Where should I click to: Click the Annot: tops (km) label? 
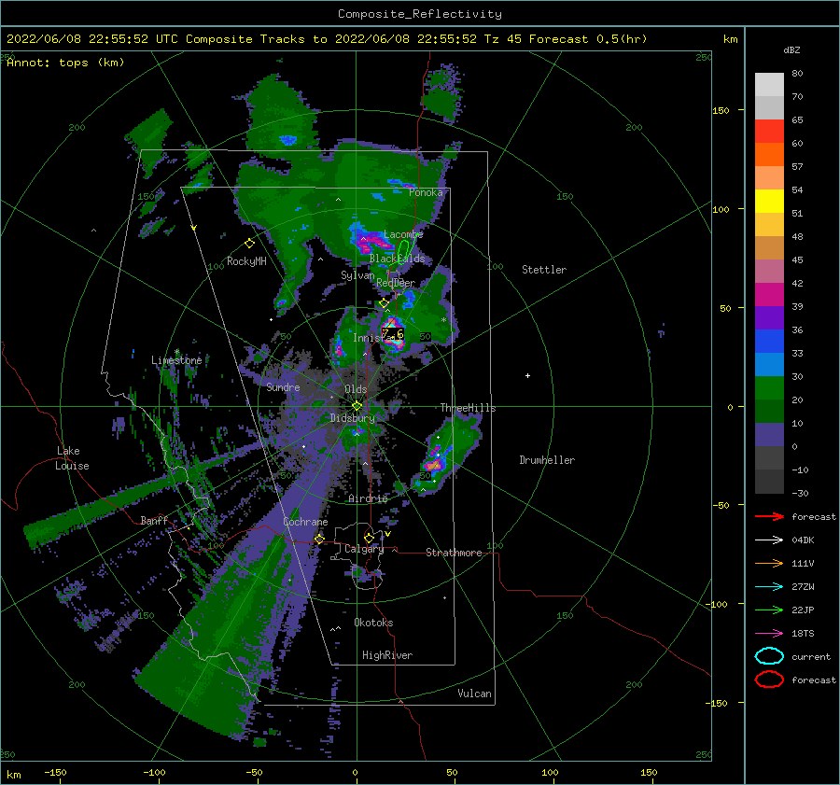(65, 63)
